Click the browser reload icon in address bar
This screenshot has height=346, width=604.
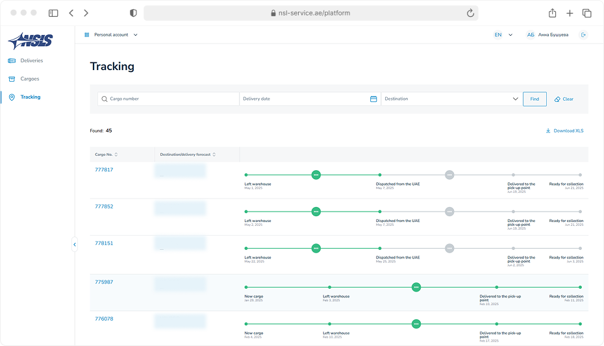click(470, 13)
